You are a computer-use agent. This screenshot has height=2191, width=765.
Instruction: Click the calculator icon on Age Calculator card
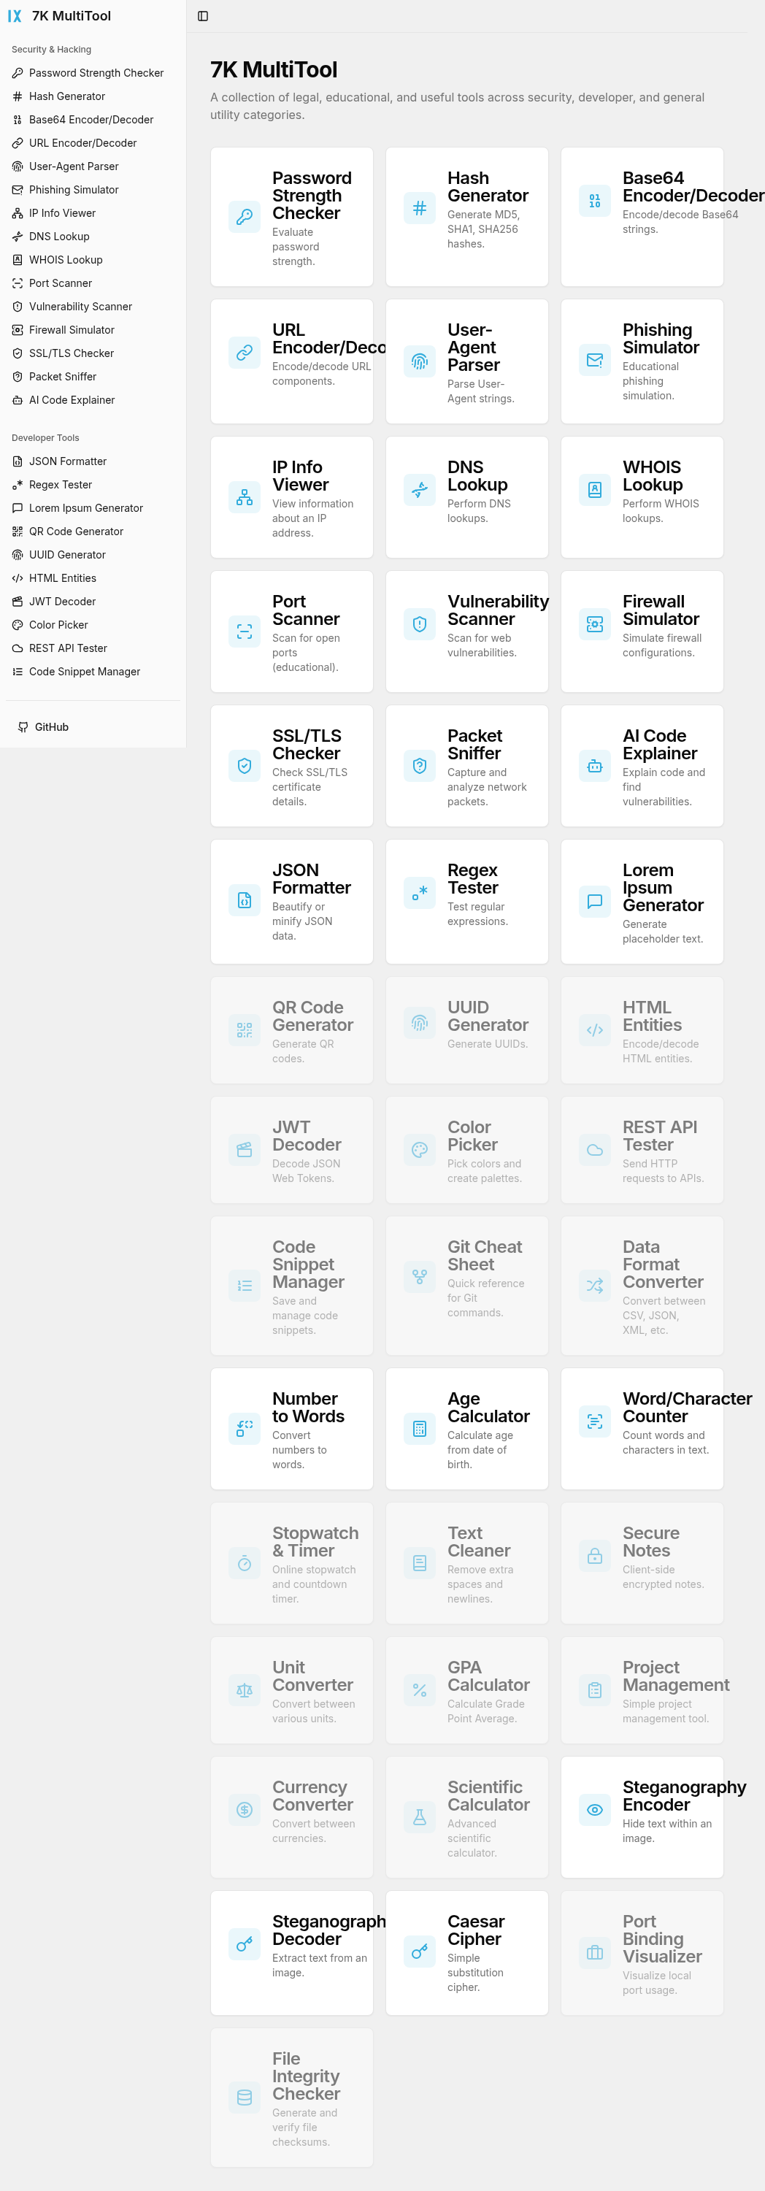coord(419,1429)
